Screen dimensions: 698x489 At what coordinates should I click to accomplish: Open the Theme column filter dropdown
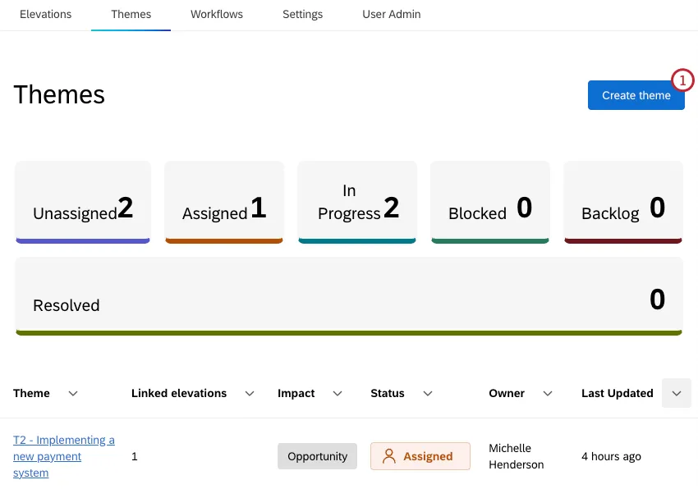[x=73, y=393]
